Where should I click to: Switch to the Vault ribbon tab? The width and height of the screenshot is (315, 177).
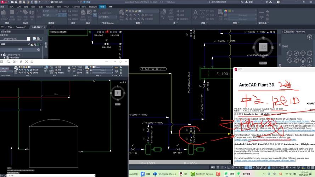click(67, 7)
